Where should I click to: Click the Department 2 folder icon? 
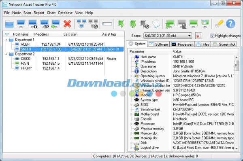coord(11,54)
